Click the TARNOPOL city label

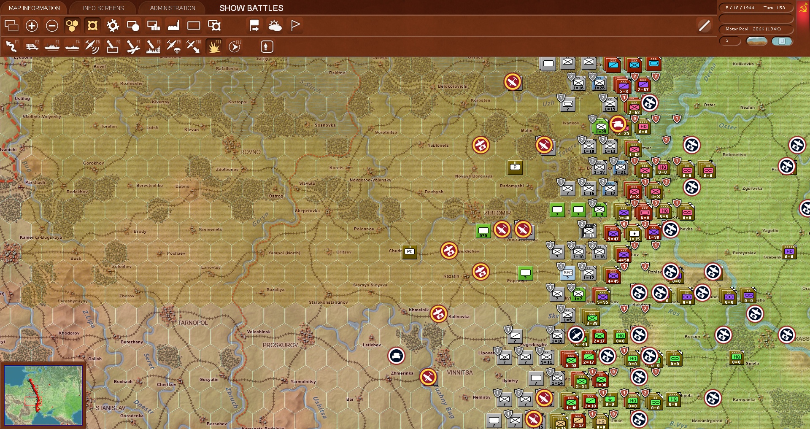pos(193,323)
